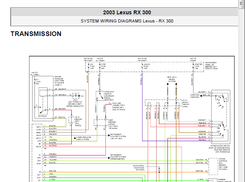Click the "ANTI-LOCK BRAKE SYSTEM" label
Screen dimensions: 245x182
tap(172, 79)
